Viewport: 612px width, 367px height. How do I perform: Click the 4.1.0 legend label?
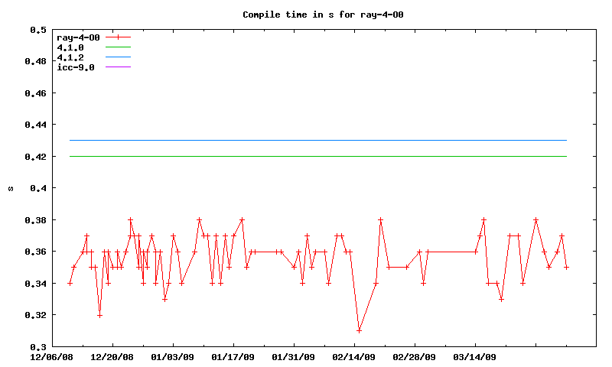[70, 47]
